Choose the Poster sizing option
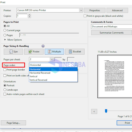Screen dimensions: 132x132 click(34, 52)
